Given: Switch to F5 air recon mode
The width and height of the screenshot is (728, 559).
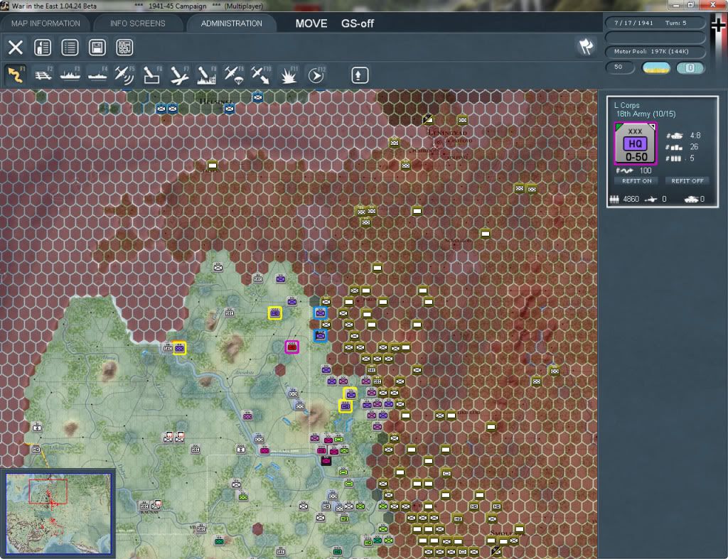Looking at the screenshot, I should tap(124, 75).
